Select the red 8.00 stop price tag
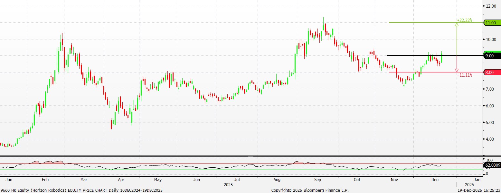 (x=493, y=72)
